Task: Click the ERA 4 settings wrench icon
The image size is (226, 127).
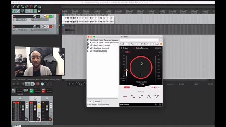Action: 156,104
